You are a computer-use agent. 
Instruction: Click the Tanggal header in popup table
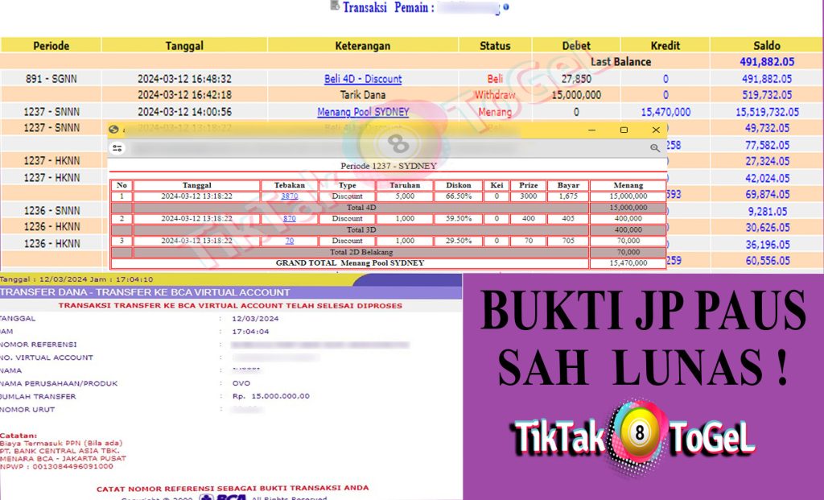pyautogui.click(x=196, y=185)
